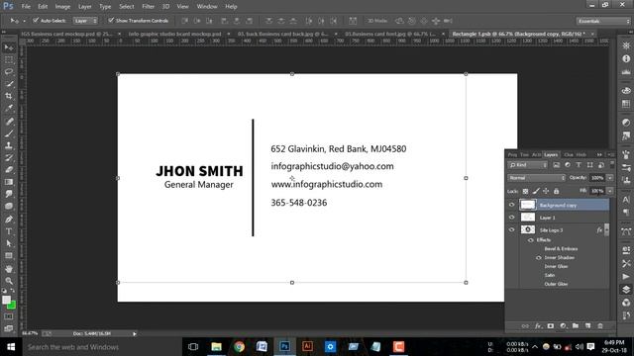Select the Rectangular Marquee tool
Viewport: 634px width, 356px height.
[x=9, y=59]
